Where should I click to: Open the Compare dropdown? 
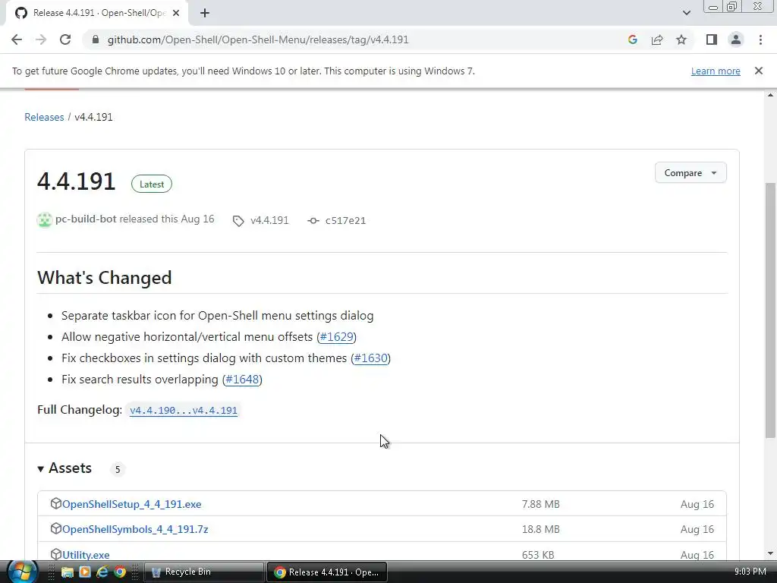point(690,172)
